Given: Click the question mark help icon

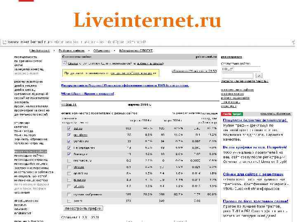Looking at the screenshot, I should [x=65, y=62].
